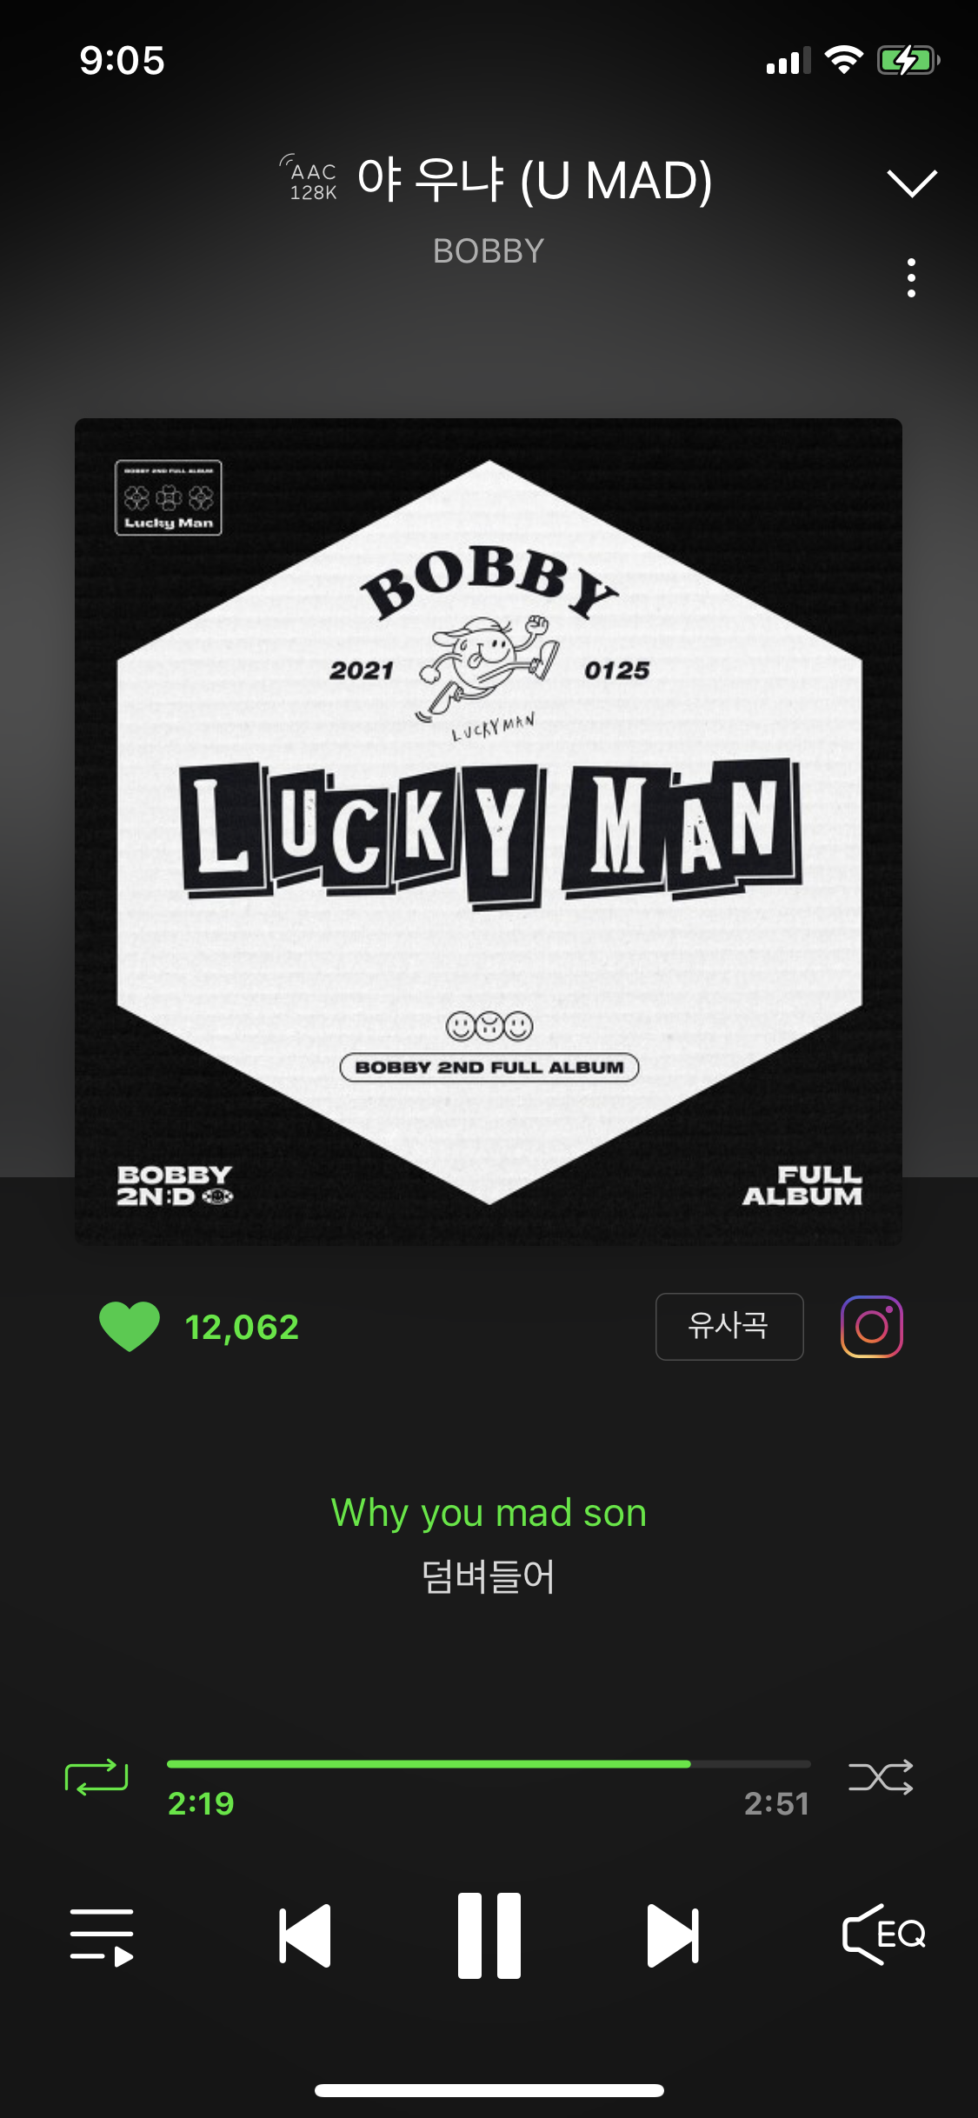This screenshot has width=978, height=2118.
Task: Pause the playing song
Action: pos(489,1935)
